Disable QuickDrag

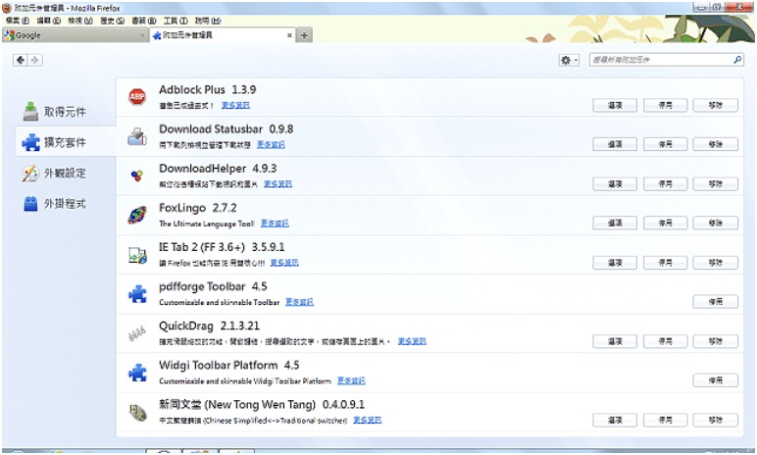665,341
